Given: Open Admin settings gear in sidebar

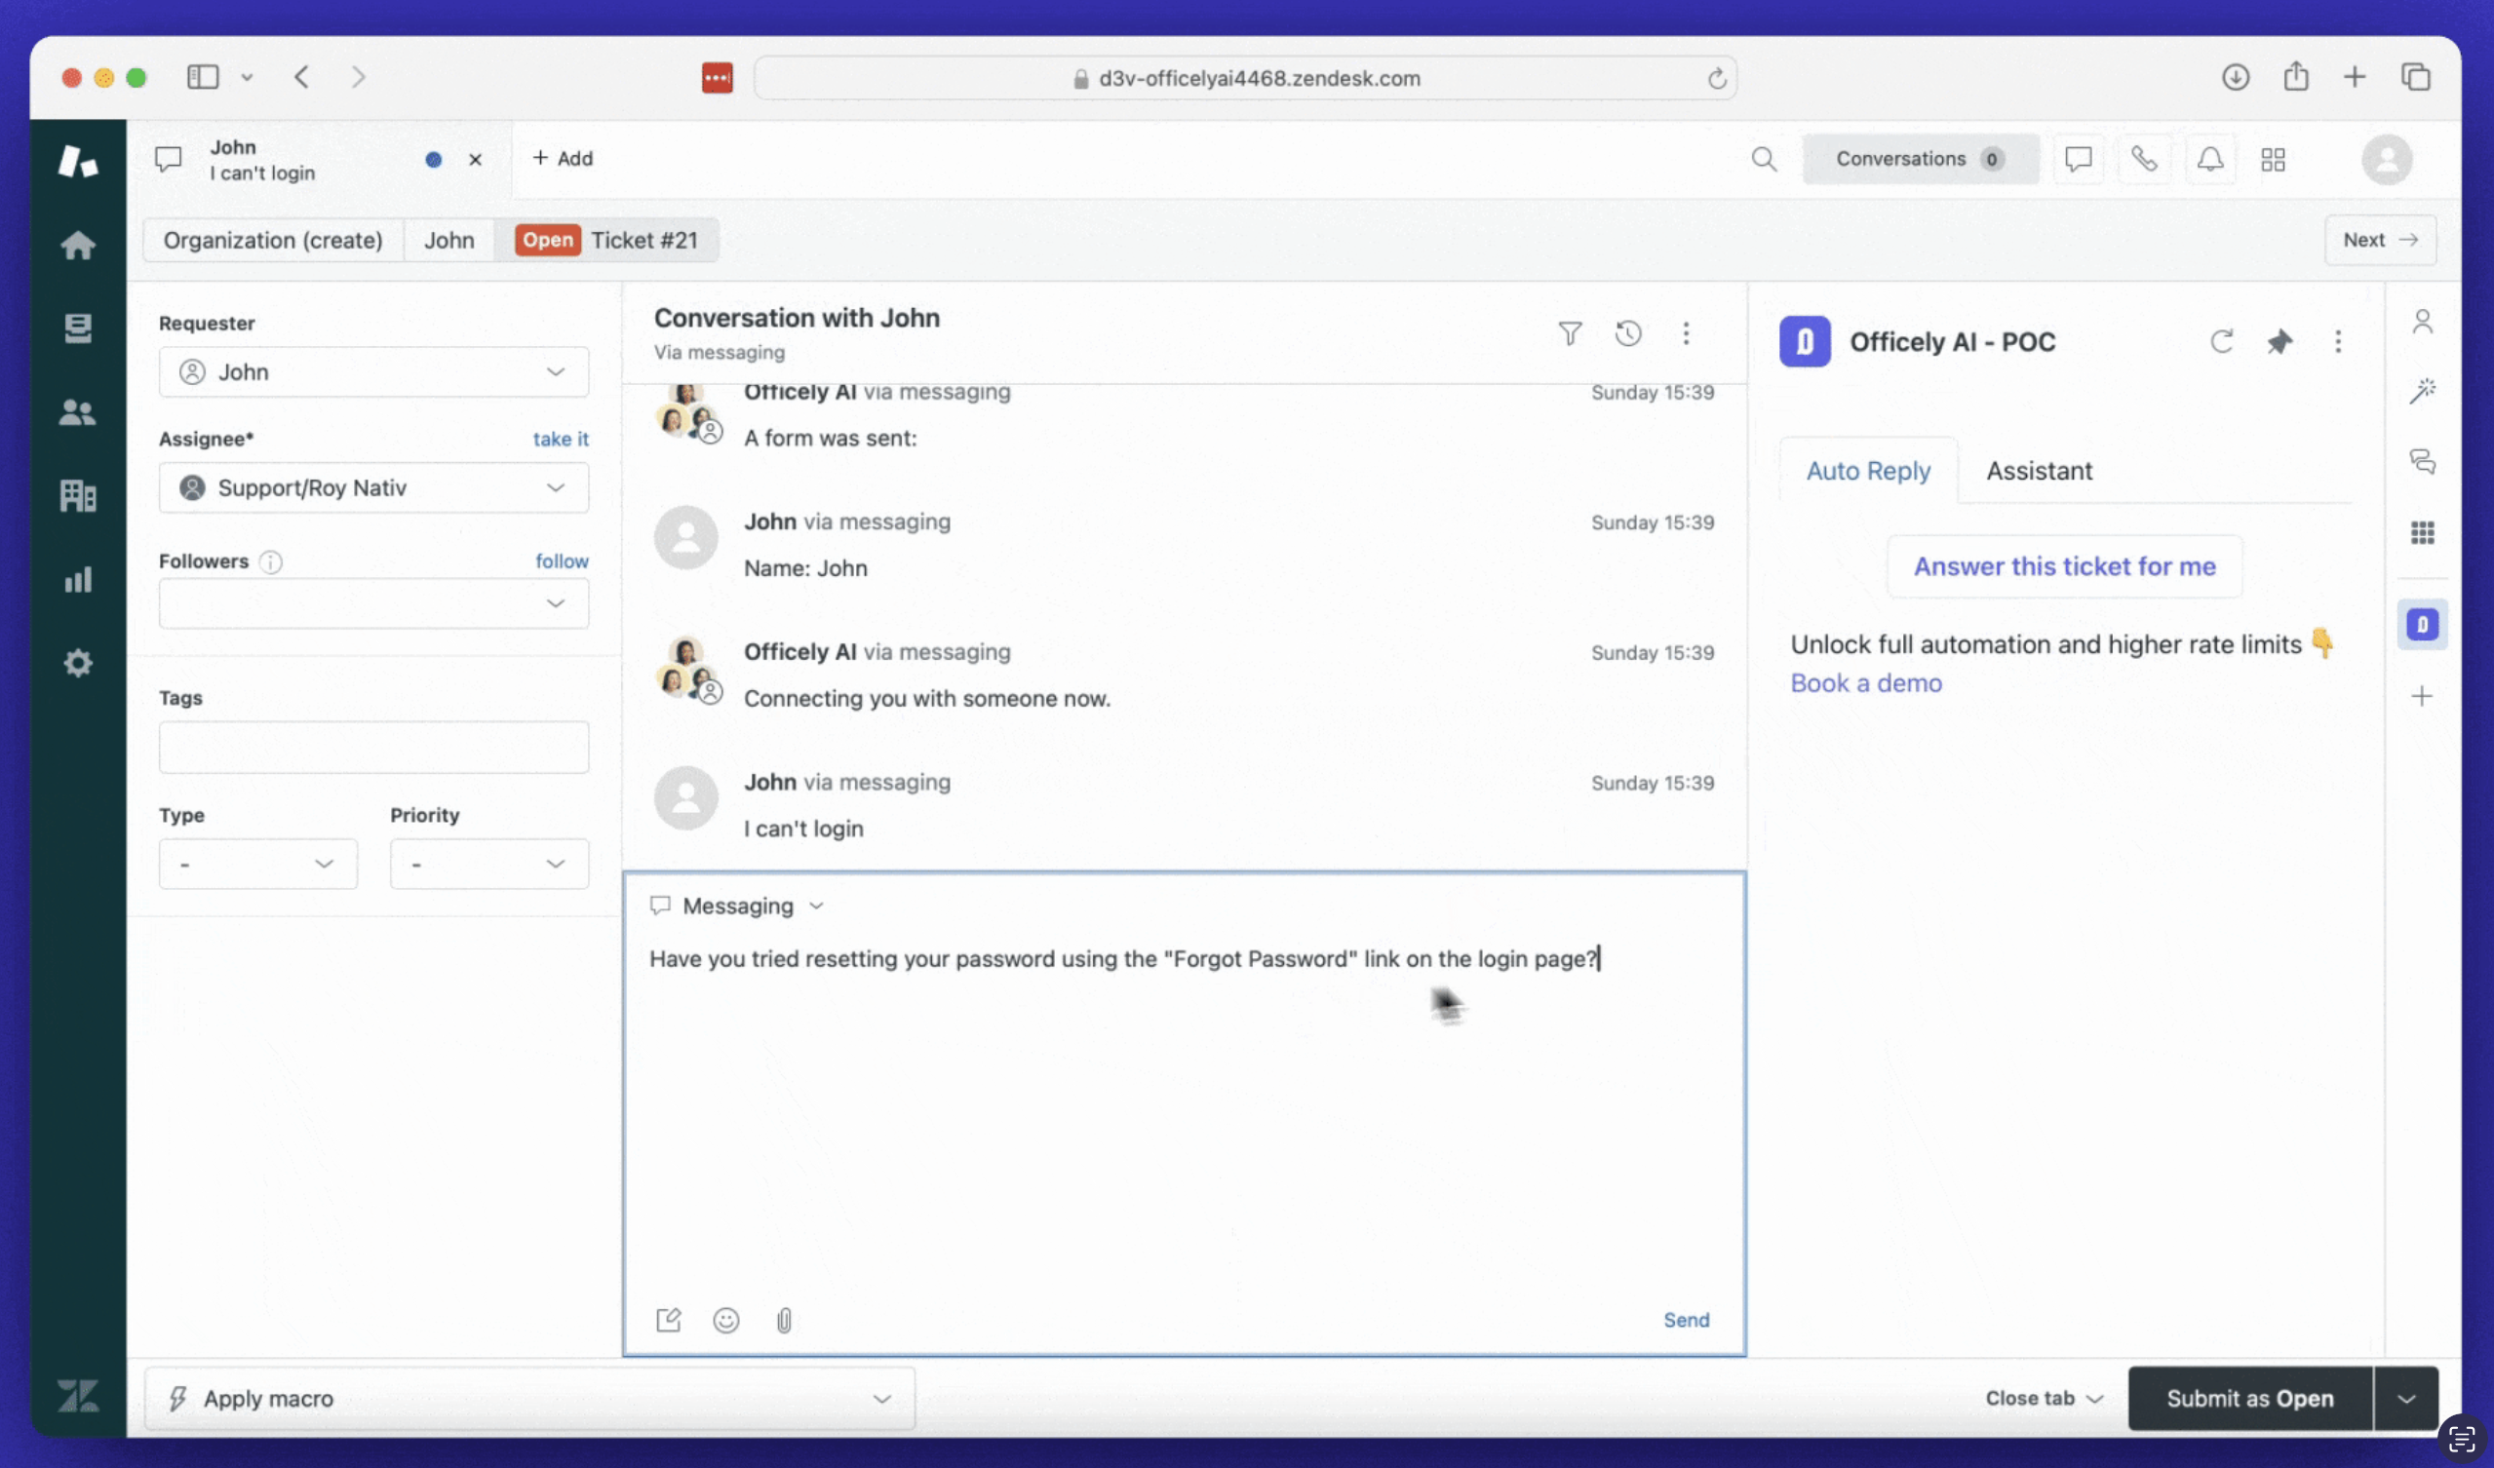Looking at the screenshot, I should click(x=77, y=663).
